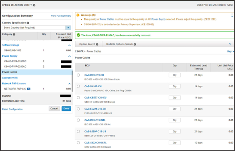Select CAB-I309-C19-CH radio button
This screenshot has width=235, height=151.
tap(78, 75)
